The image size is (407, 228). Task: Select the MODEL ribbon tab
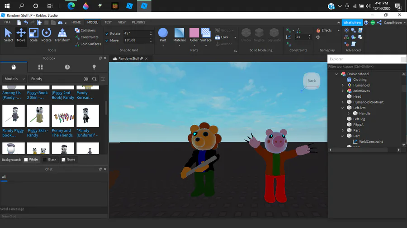click(x=92, y=22)
